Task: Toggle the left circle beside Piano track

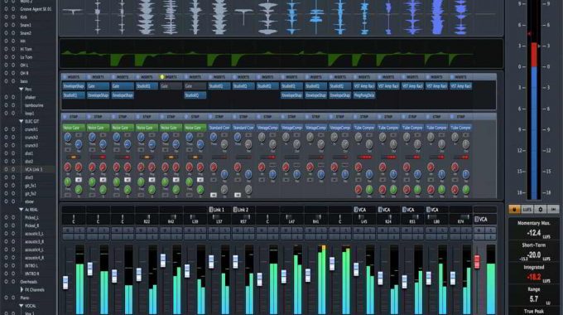Action: click(x=6, y=298)
